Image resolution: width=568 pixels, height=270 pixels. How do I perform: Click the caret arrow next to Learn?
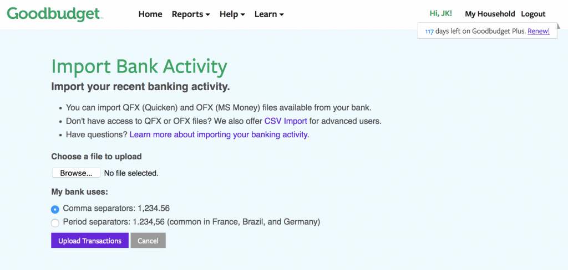(281, 15)
